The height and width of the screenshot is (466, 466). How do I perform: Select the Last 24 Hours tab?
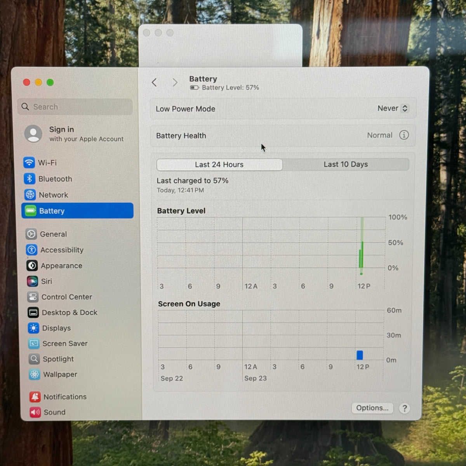[219, 165]
